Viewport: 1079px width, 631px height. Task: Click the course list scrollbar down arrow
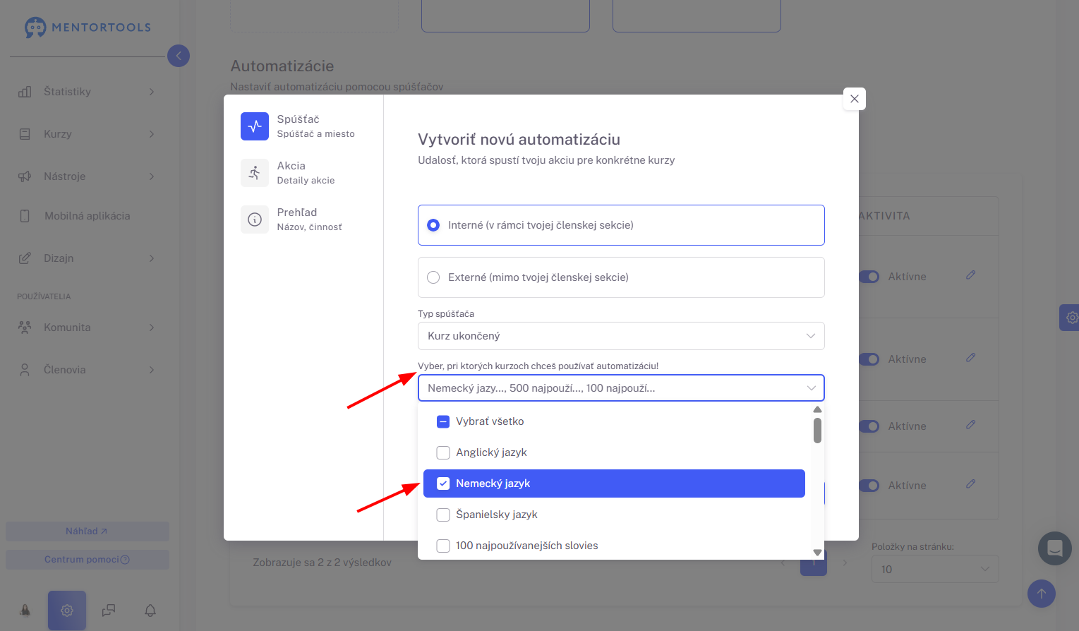coord(818,553)
